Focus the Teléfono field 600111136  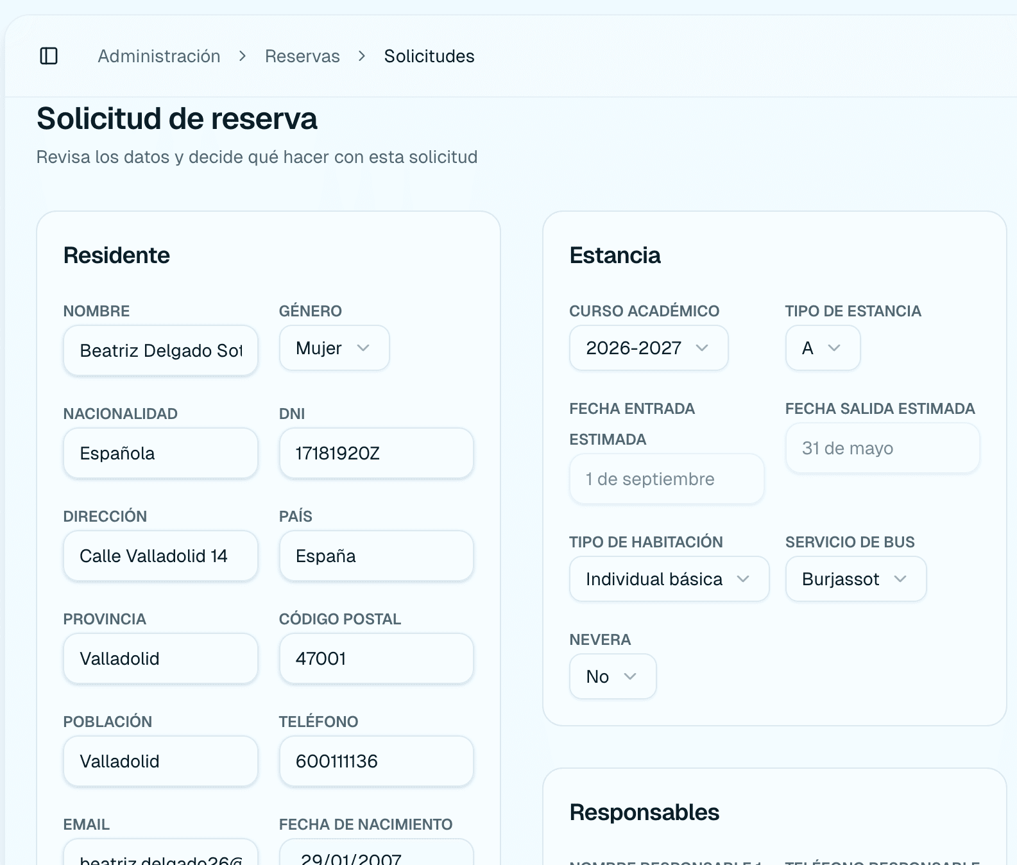[x=376, y=762]
